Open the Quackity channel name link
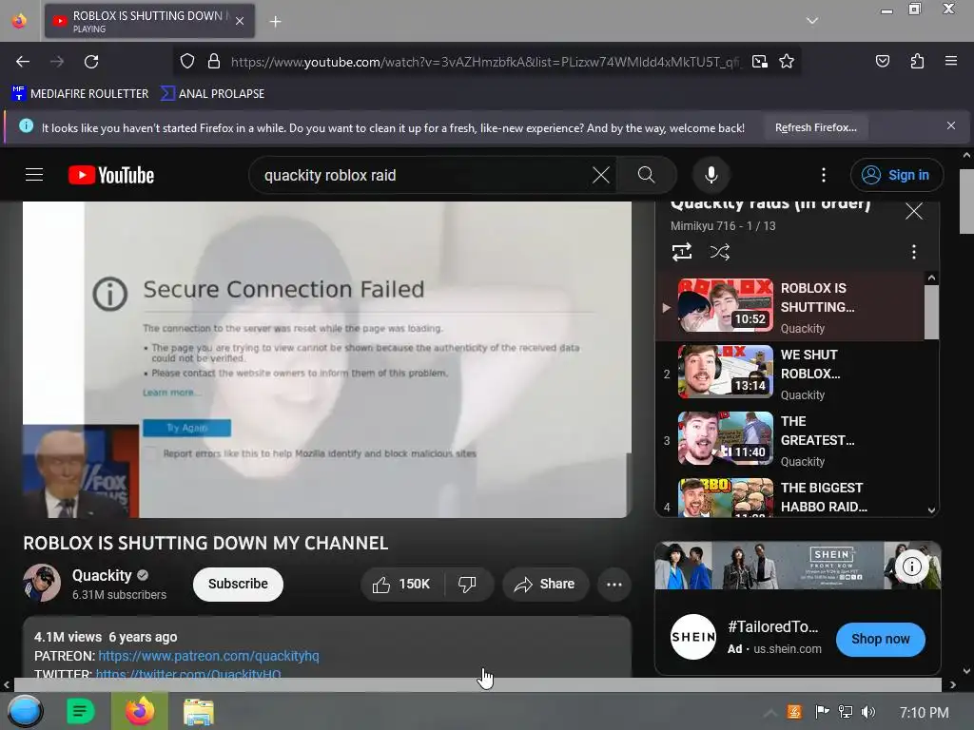 (102, 575)
